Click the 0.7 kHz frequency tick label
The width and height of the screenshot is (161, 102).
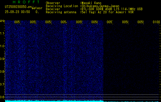pyautogui.click(x=2, y=84)
